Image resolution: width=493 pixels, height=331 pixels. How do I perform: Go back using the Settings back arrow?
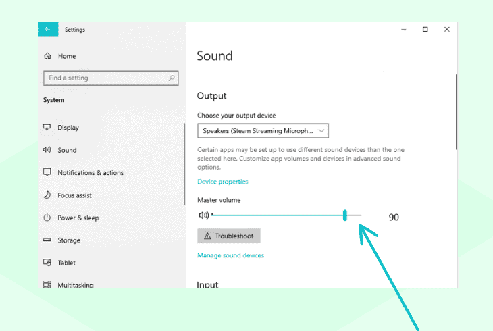(x=48, y=29)
